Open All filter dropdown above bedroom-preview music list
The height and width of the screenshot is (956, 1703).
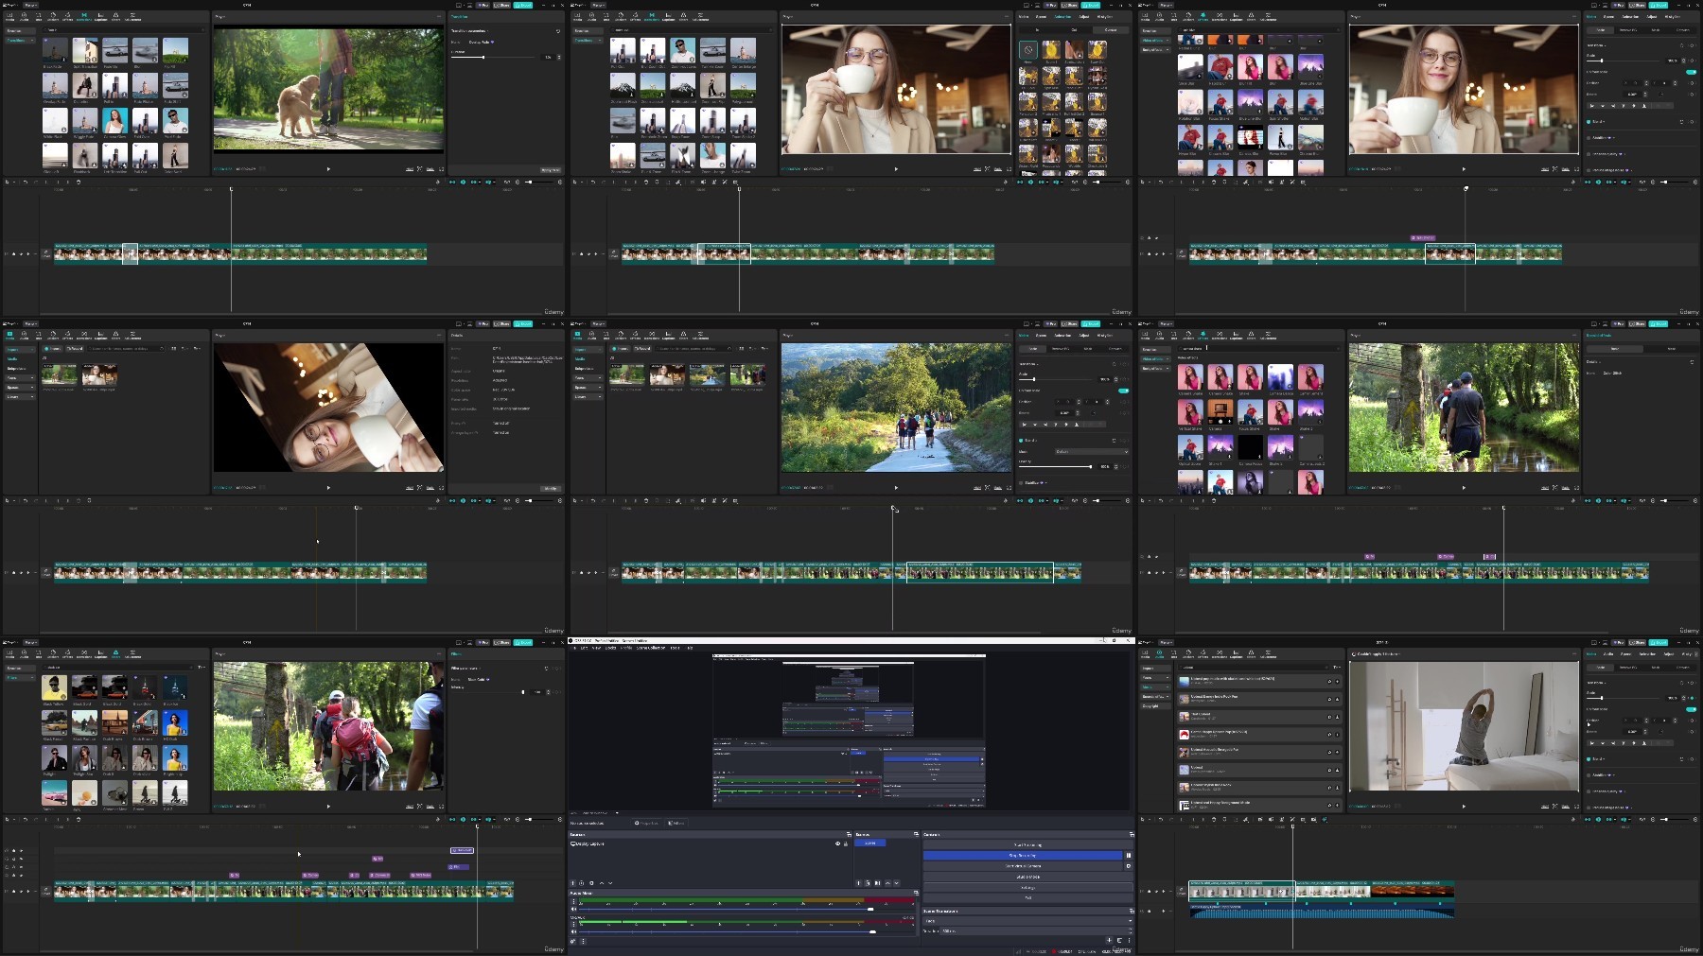click(1337, 668)
